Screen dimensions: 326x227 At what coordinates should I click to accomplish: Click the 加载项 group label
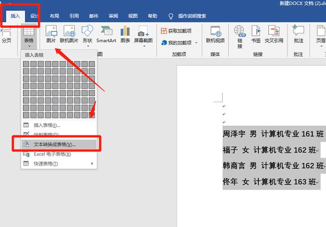[x=179, y=54]
